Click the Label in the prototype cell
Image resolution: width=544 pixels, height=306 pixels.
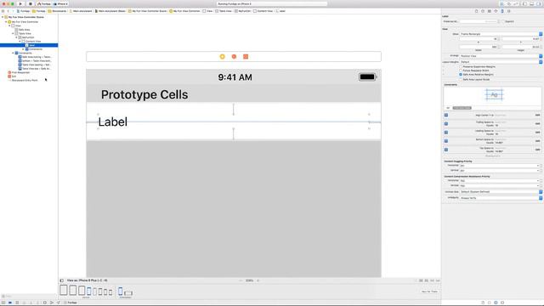click(113, 122)
